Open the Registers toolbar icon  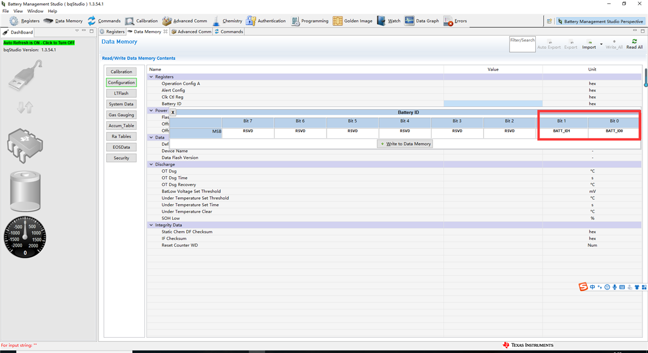tap(14, 21)
